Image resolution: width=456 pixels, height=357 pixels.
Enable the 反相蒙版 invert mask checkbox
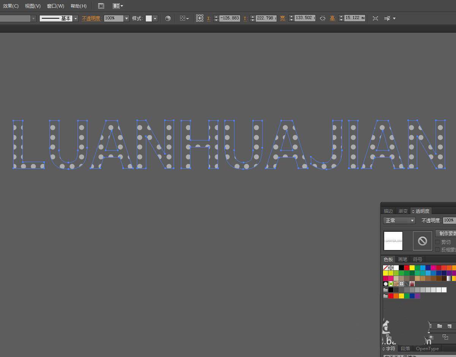[437, 250]
